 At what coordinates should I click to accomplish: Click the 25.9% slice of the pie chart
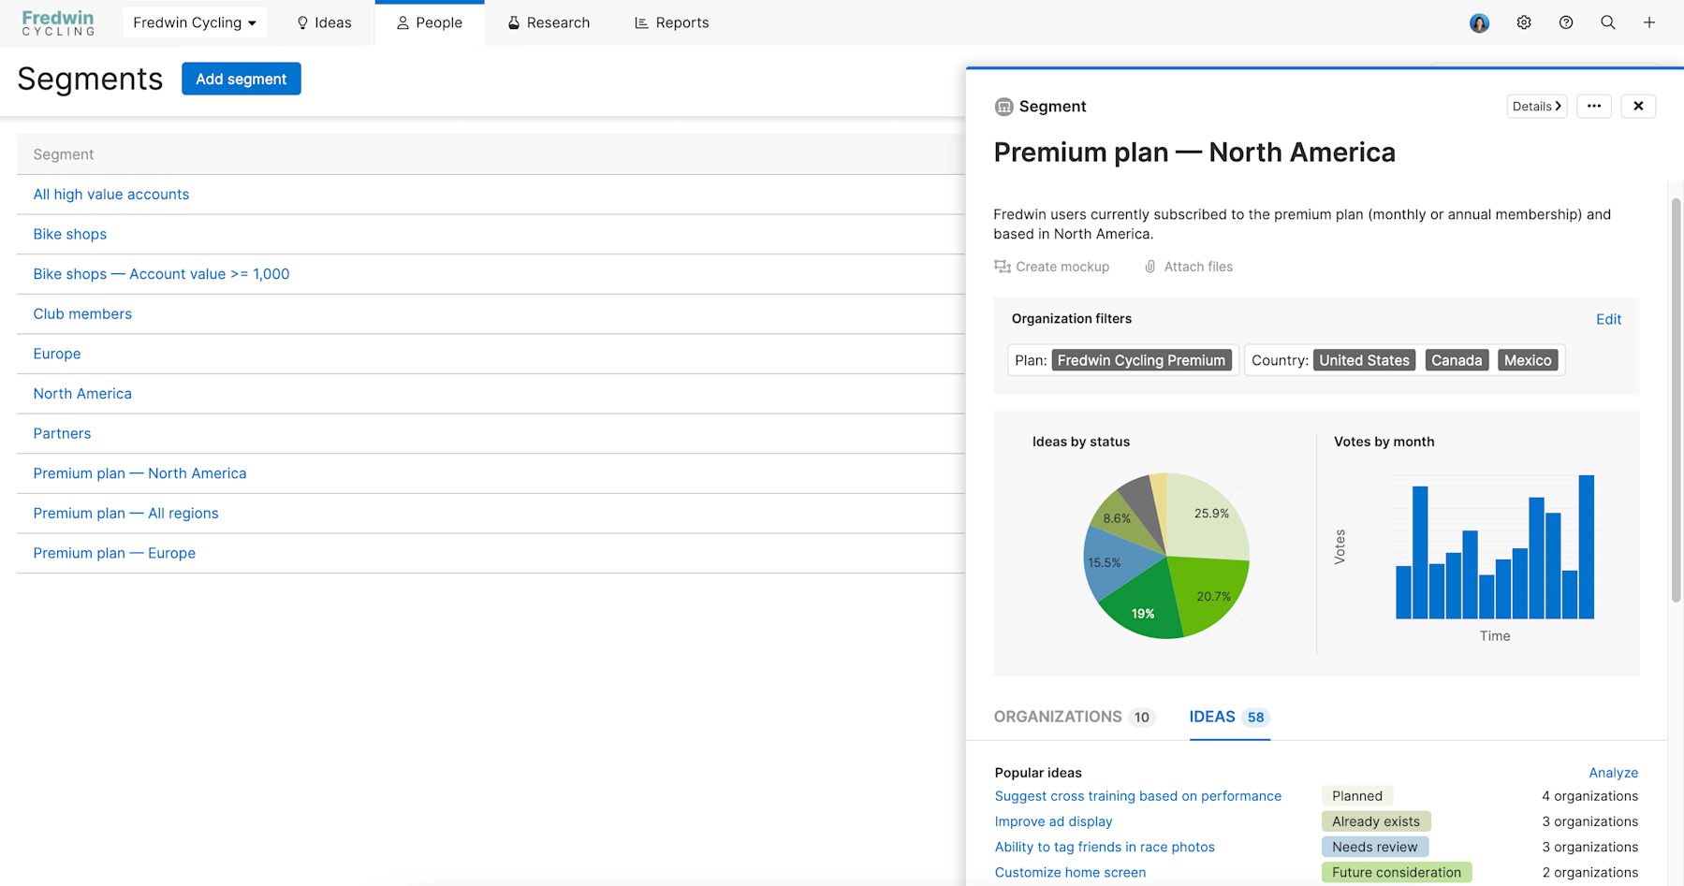coord(1210,513)
